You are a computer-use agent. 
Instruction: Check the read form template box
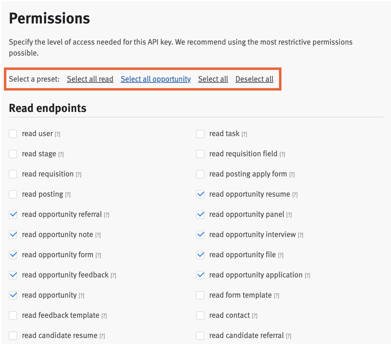[x=200, y=295]
